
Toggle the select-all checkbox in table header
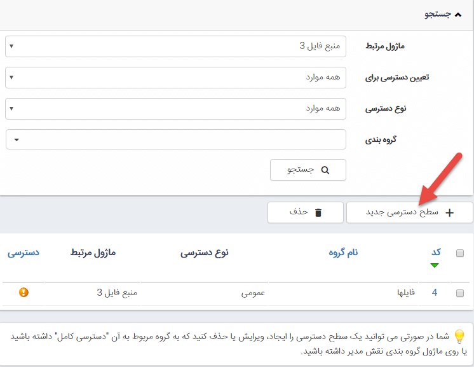pyautogui.click(x=460, y=253)
